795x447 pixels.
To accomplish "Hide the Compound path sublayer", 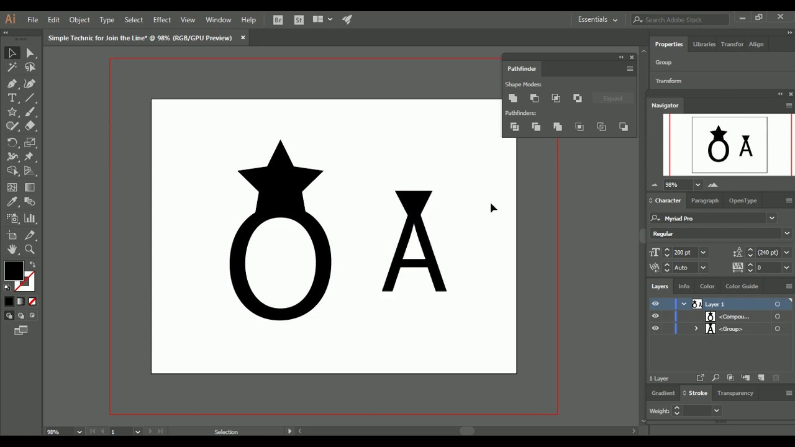I will 655,316.
